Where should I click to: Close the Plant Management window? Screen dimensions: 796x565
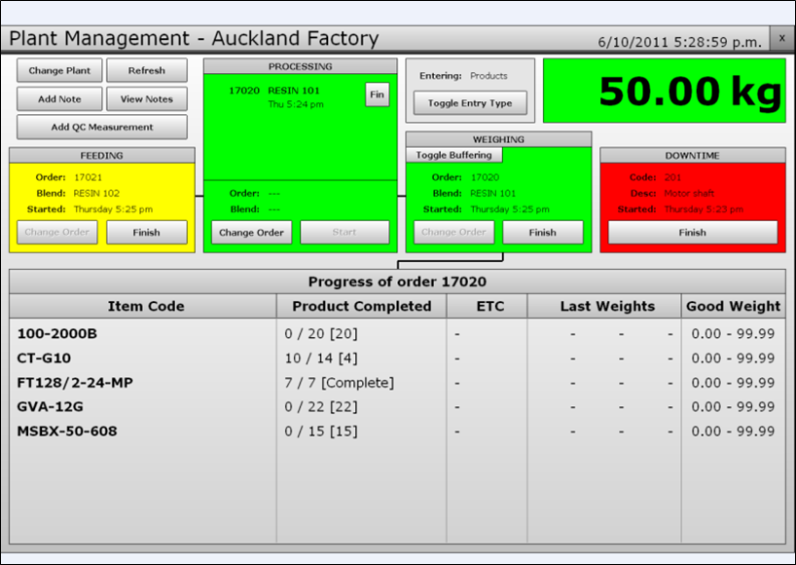(x=781, y=38)
